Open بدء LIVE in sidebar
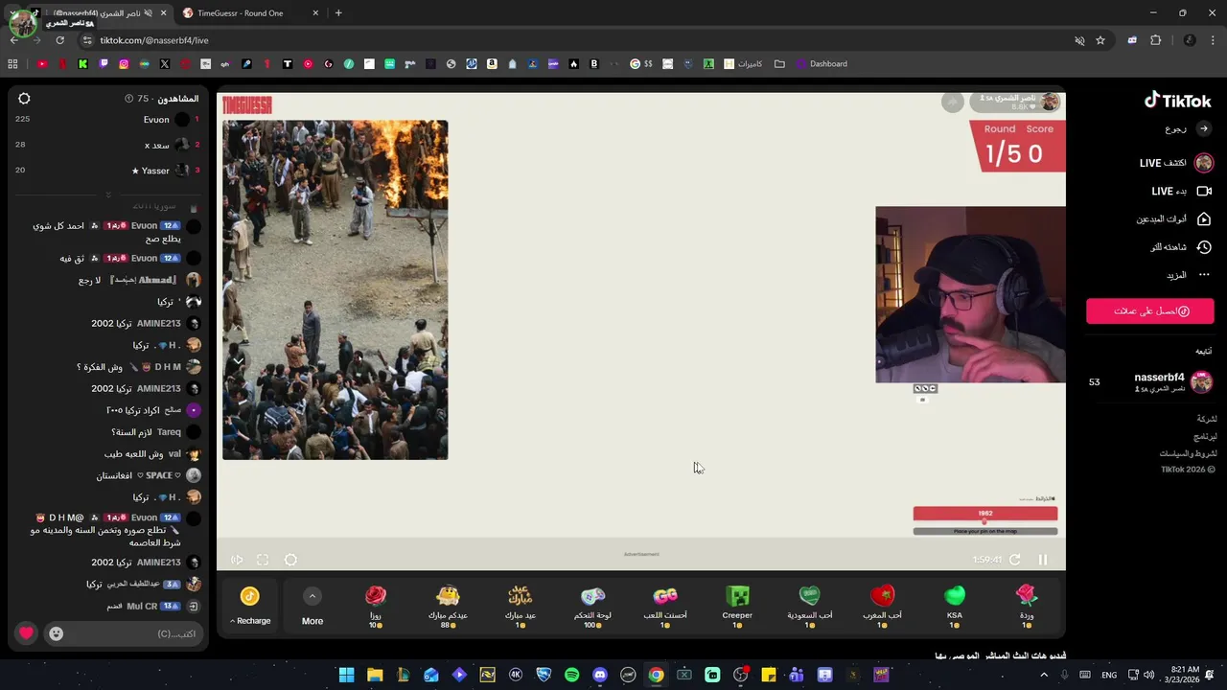 point(1181,192)
